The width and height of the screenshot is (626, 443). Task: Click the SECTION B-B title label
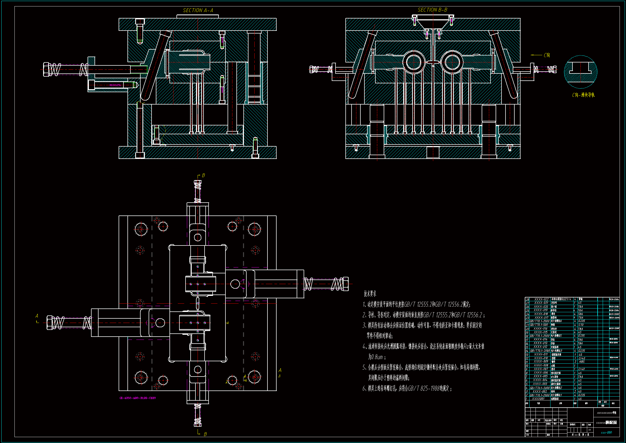point(432,10)
